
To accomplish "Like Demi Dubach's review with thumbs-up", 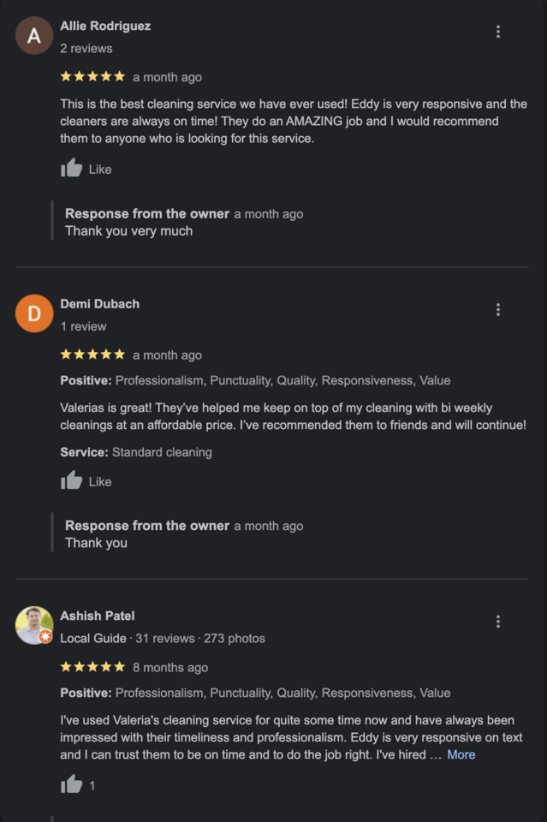I will pos(72,481).
